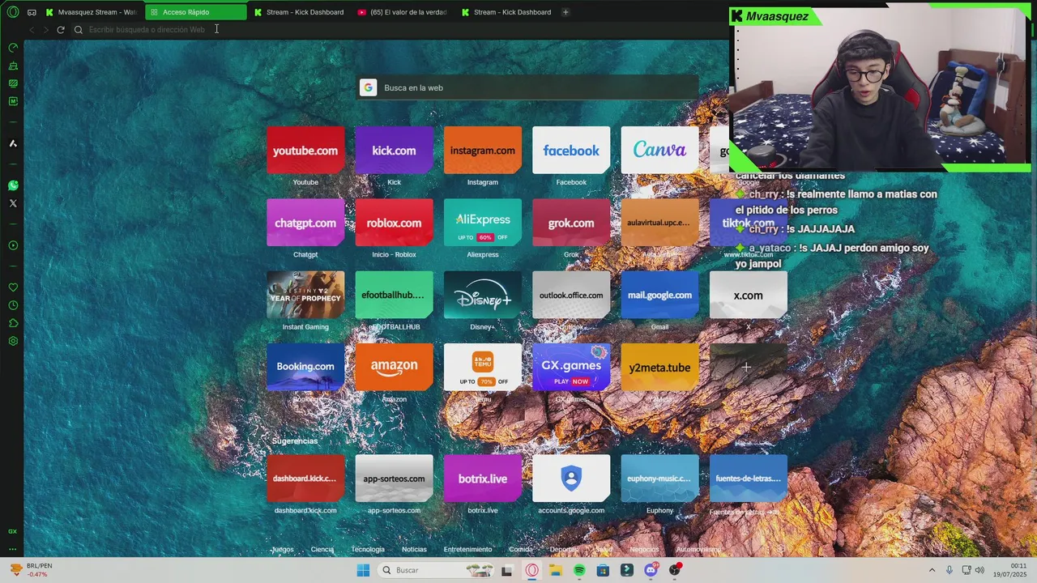
Task: Open the Temu speed dial tile
Action: coord(482,367)
